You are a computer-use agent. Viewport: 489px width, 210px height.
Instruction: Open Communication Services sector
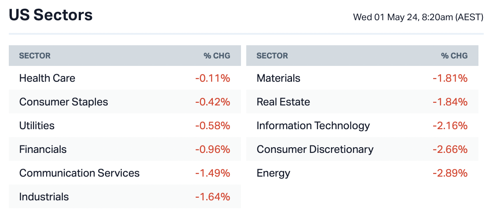coord(79,173)
